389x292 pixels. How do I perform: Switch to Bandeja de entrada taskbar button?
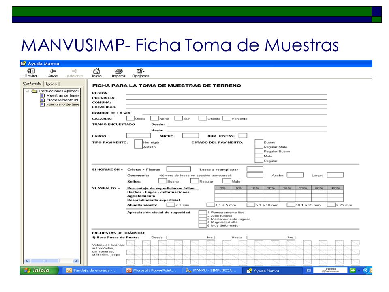point(92,270)
